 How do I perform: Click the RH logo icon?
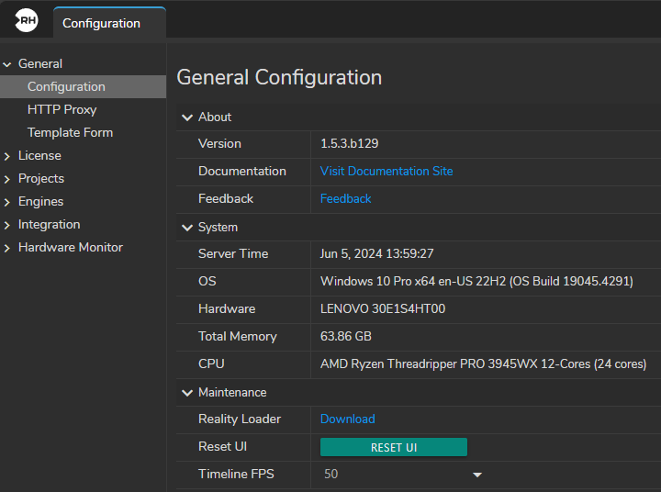(27, 21)
